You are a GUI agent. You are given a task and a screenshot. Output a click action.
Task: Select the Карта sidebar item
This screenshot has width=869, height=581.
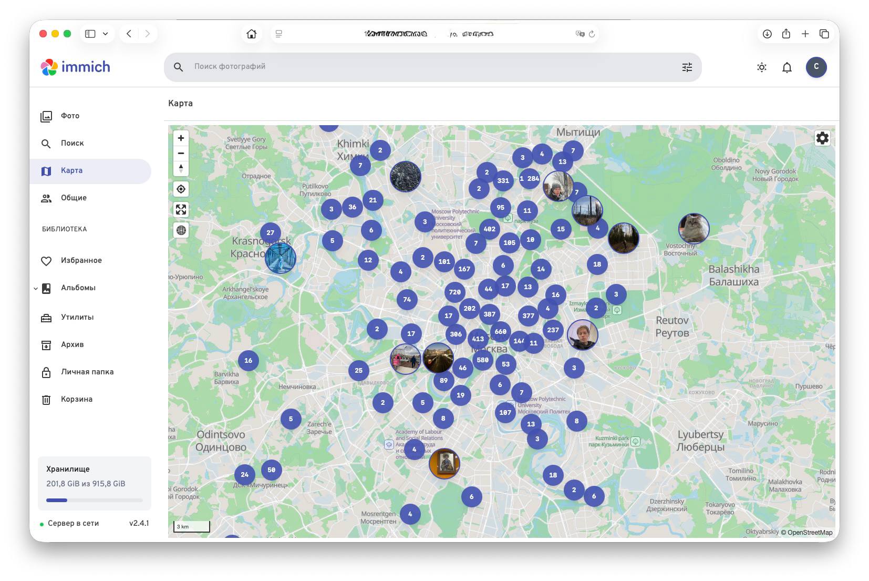[90, 171]
